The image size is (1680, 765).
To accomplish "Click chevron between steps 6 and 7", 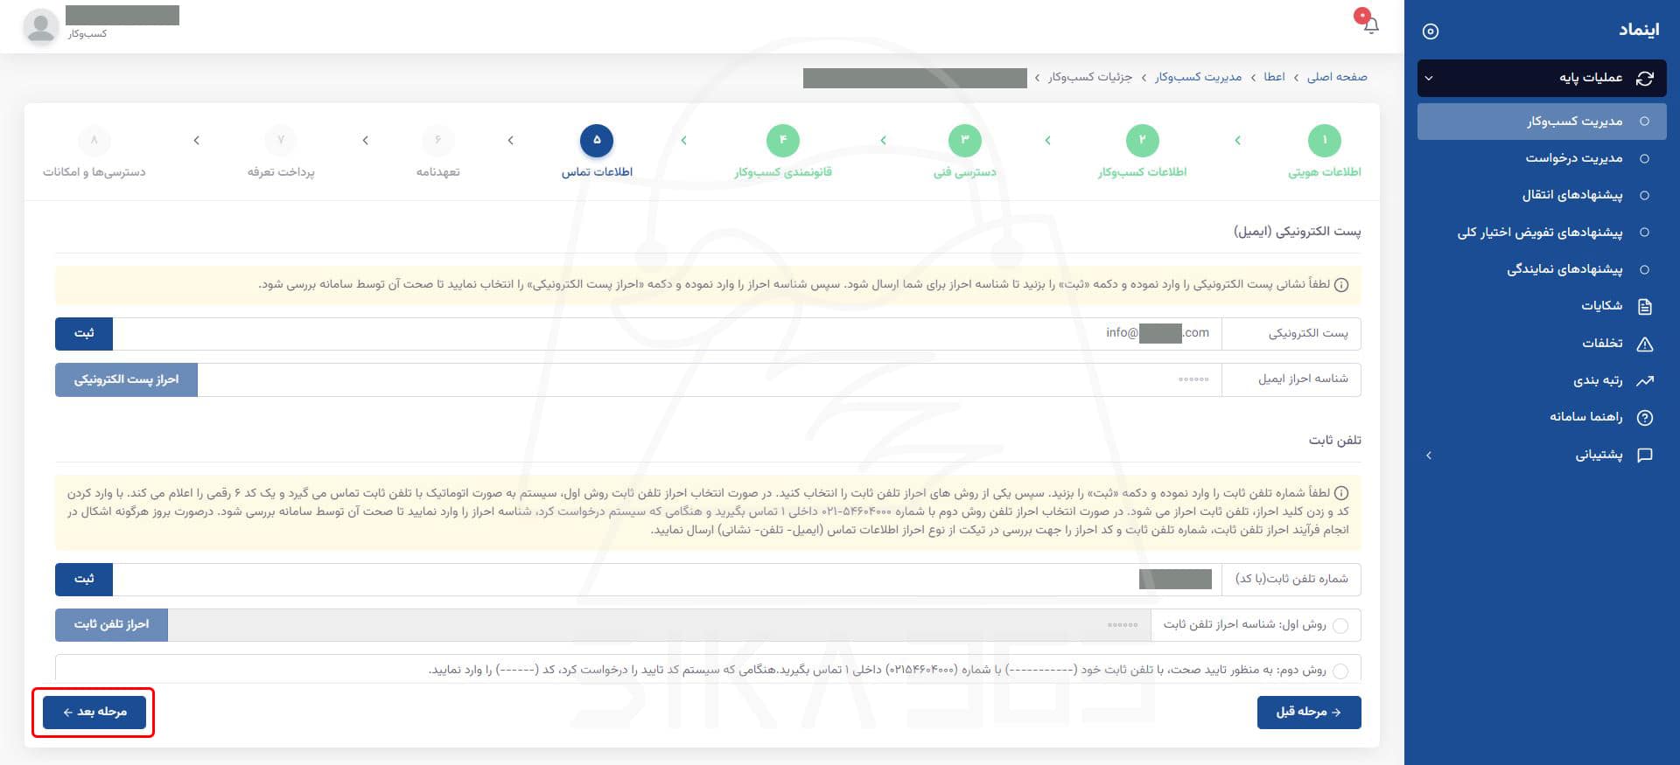I will tap(365, 140).
